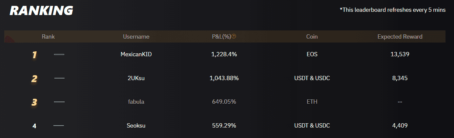454x138 pixels.
Task: Click the Username column header
Action: pos(136,37)
